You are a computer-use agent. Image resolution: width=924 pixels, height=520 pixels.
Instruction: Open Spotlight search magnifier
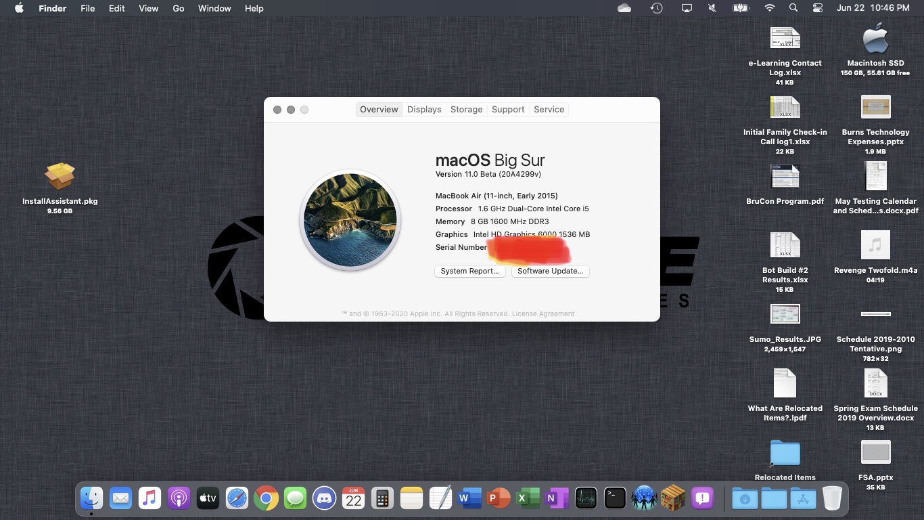793,8
